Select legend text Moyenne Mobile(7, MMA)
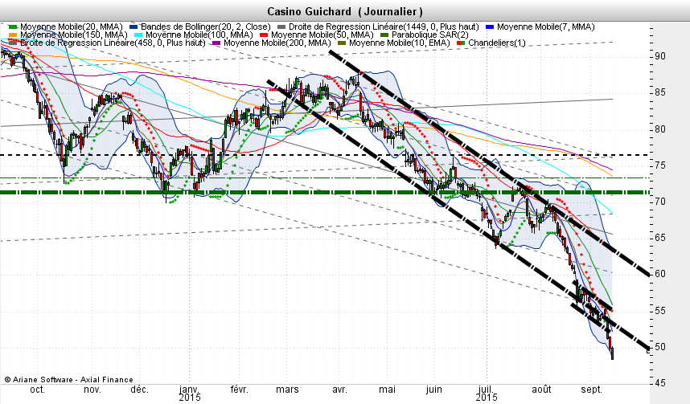The image size is (690, 404). (x=546, y=27)
